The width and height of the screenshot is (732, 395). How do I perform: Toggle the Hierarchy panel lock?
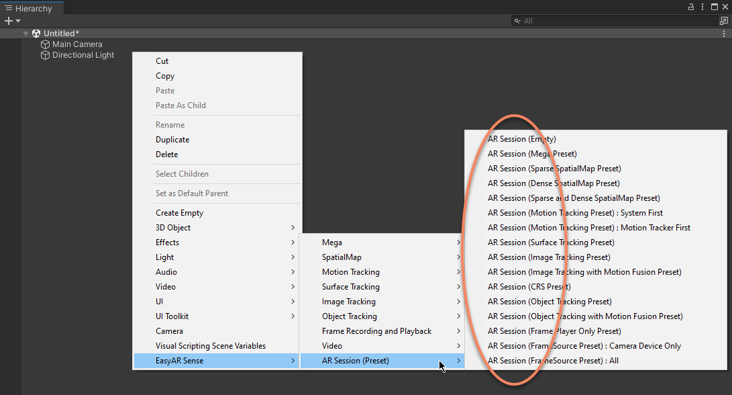click(691, 7)
